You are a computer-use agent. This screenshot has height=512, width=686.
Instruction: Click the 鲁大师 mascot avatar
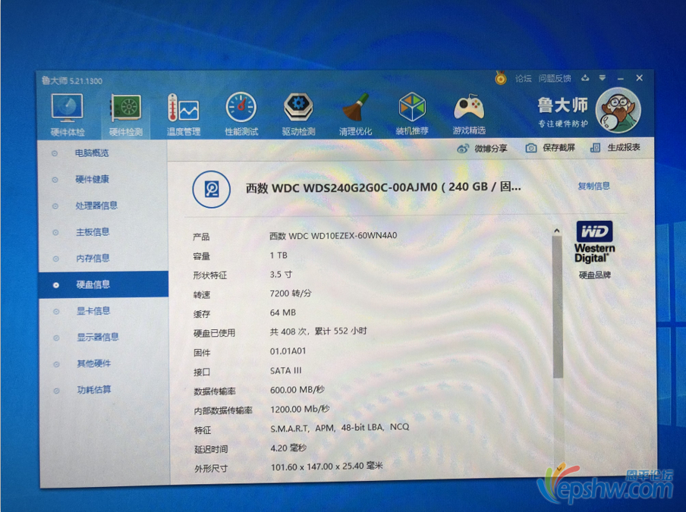pos(618,110)
